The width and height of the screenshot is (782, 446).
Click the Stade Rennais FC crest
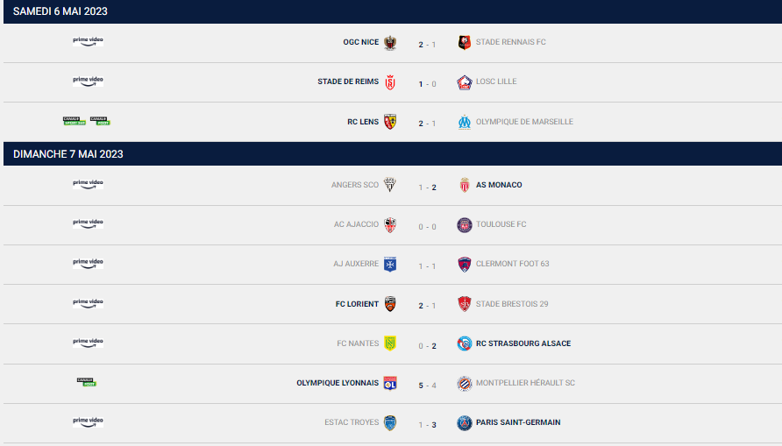click(x=465, y=43)
